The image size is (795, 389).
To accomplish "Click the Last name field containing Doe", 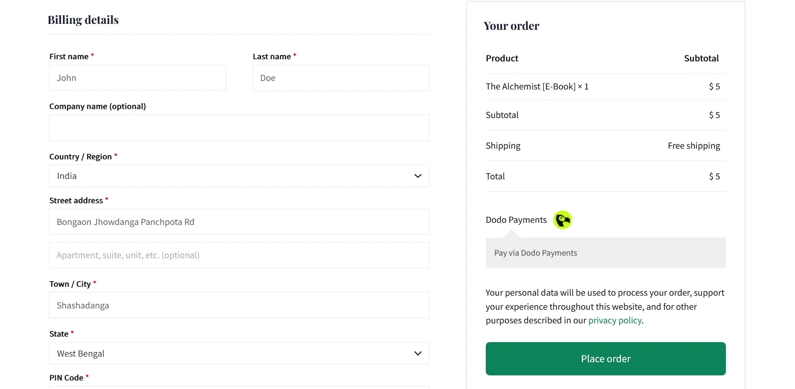I will click(340, 78).
